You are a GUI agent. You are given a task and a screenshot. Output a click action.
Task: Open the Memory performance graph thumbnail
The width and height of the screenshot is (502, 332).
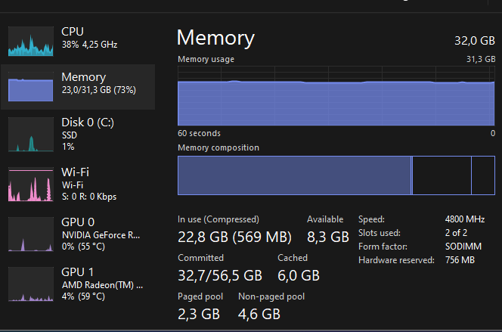[31, 87]
